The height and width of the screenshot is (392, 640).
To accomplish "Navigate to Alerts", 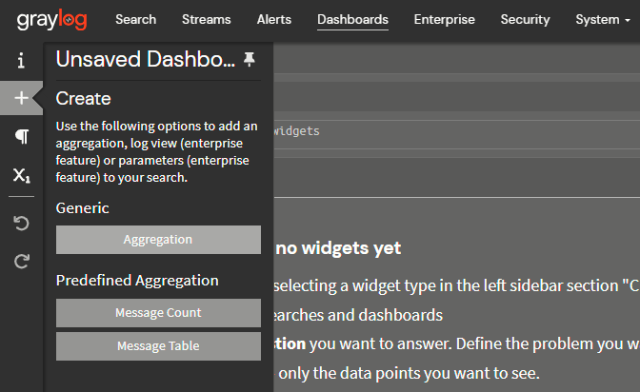I will coord(274,19).
